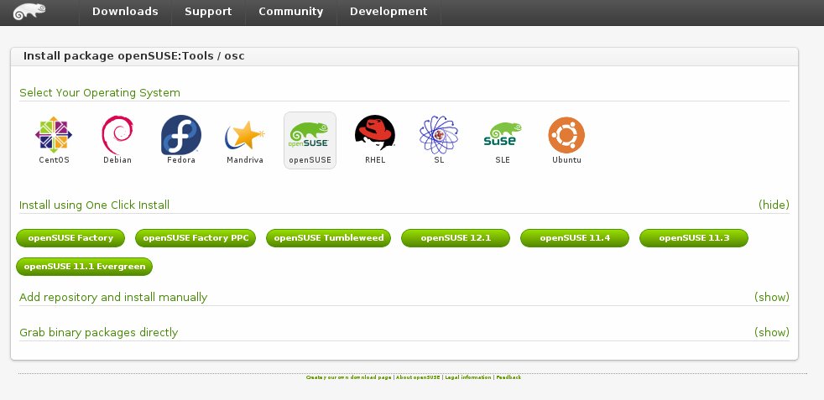This screenshot has width=824, height=400.
Task: Open the Support menu
Action: [208, 12]
